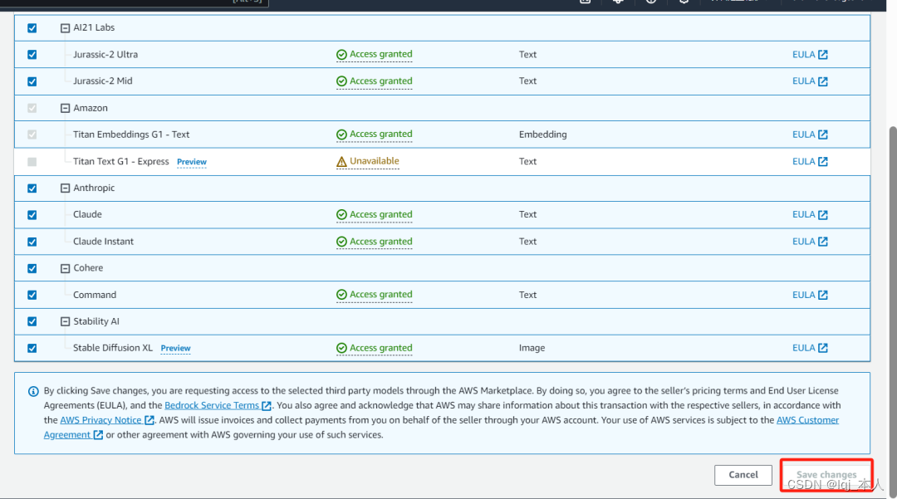Click Access granted status for Jurassic-2 Mid
897x499 pixels.
(374, 81)
